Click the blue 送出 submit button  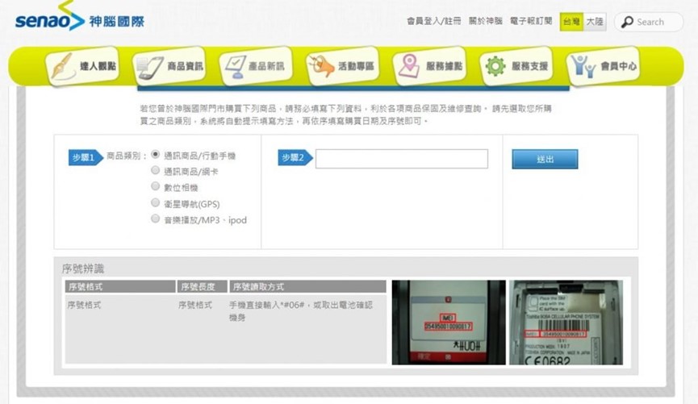(x=545, y=159)
